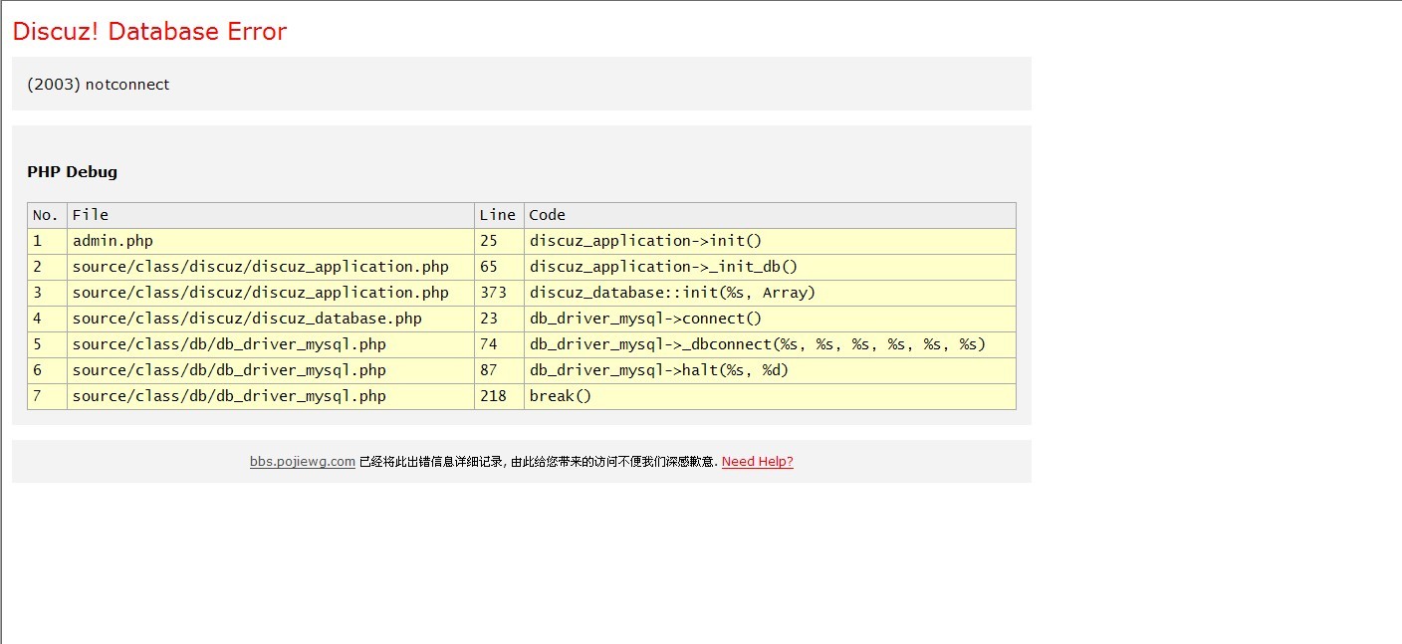This screenshot has width=1402, height=644.
Task: Click the break() code cell
Action: [x=561, y=396]
